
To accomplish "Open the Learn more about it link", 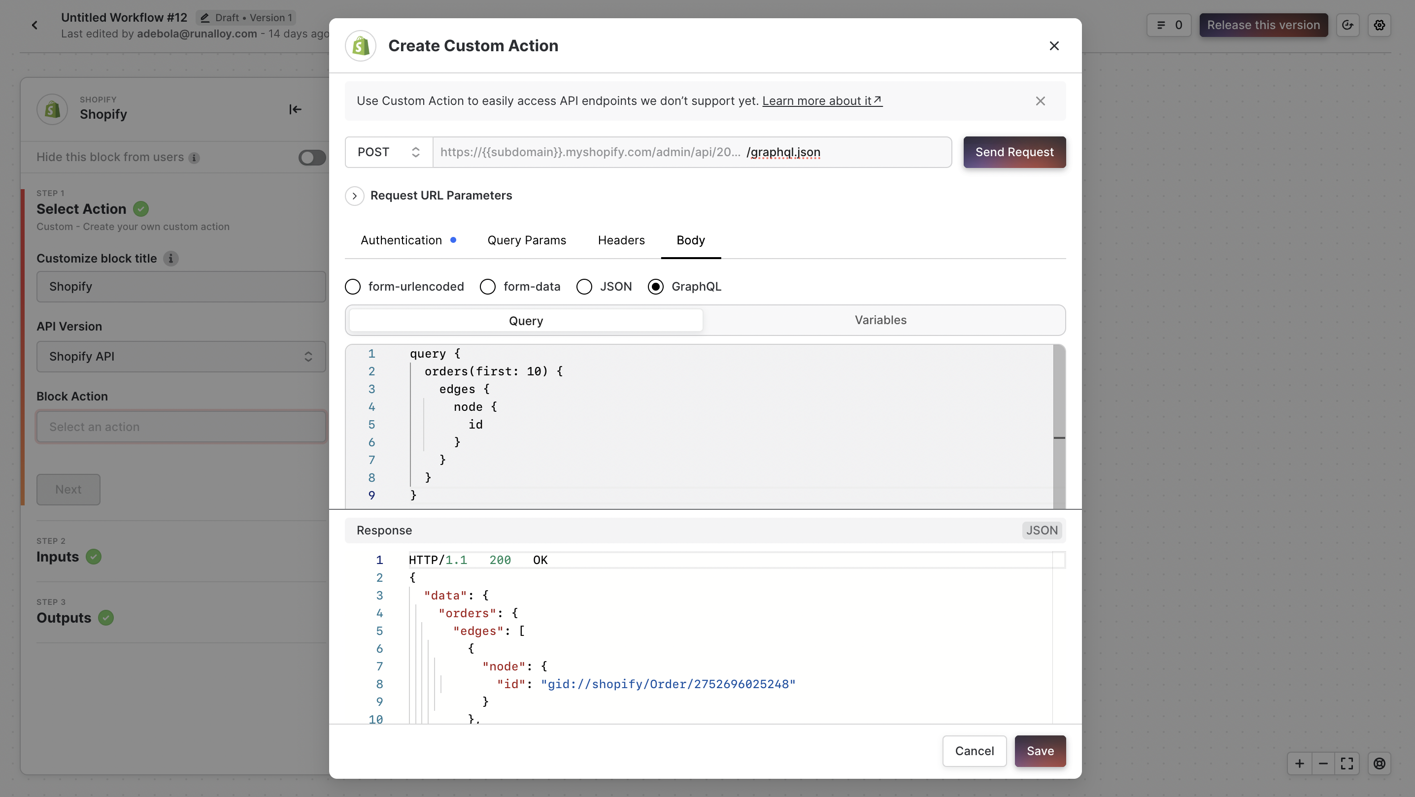I will pos(821,101).
